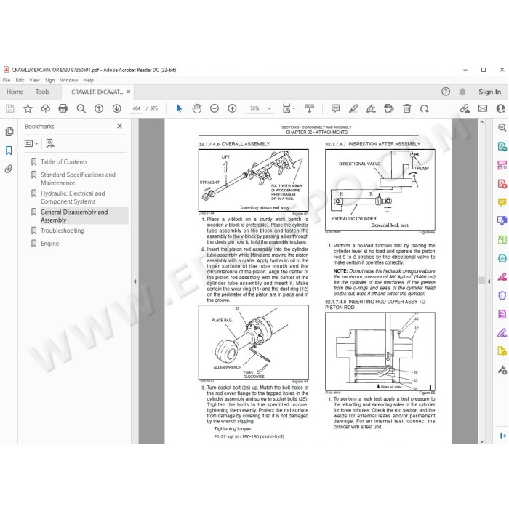Click the scrolling mode icon
Screen dimensions: 509x509
pos(309,108)
